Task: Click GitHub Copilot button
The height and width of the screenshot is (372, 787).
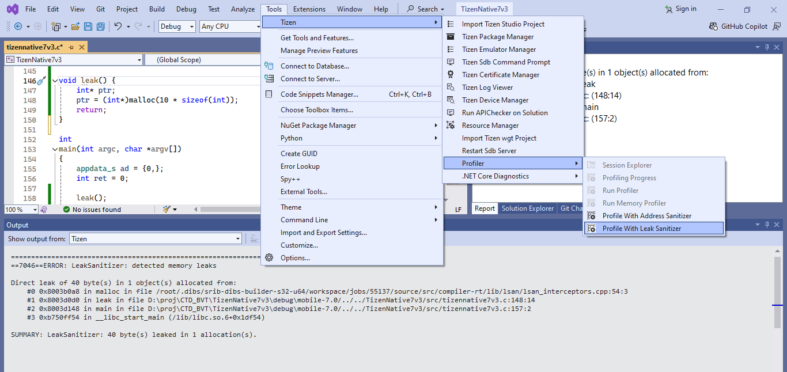Action: pyautogui.click(x=739, y=26)
